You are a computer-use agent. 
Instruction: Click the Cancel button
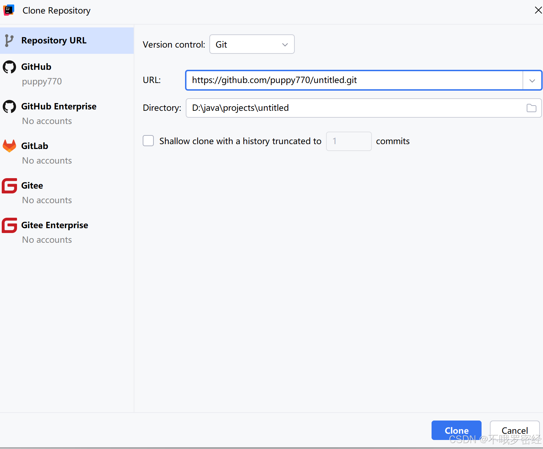[515, 430]
